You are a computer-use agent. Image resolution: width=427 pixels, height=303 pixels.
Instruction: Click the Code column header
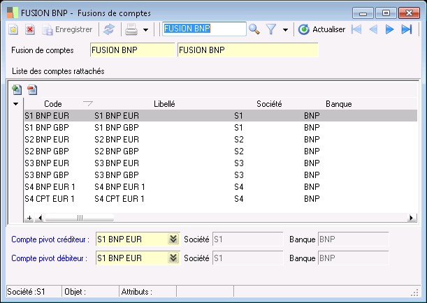(53, 104)
